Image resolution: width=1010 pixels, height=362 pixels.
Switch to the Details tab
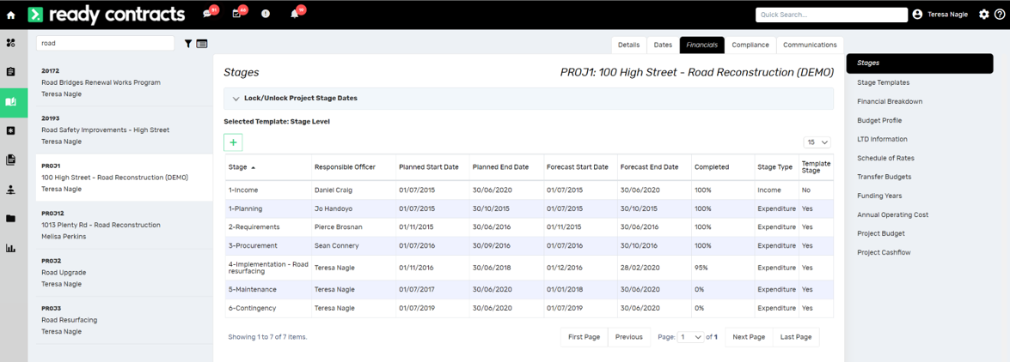(628, 45)
